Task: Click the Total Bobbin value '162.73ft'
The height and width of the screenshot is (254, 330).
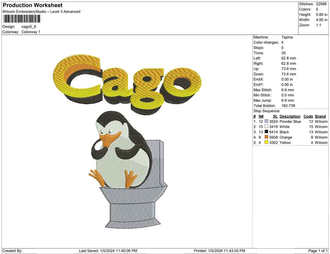Action: (x=288, y=106)
